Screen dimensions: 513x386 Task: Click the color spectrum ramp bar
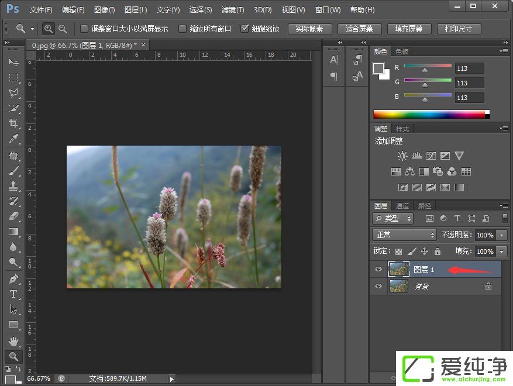tap(429, 114)
